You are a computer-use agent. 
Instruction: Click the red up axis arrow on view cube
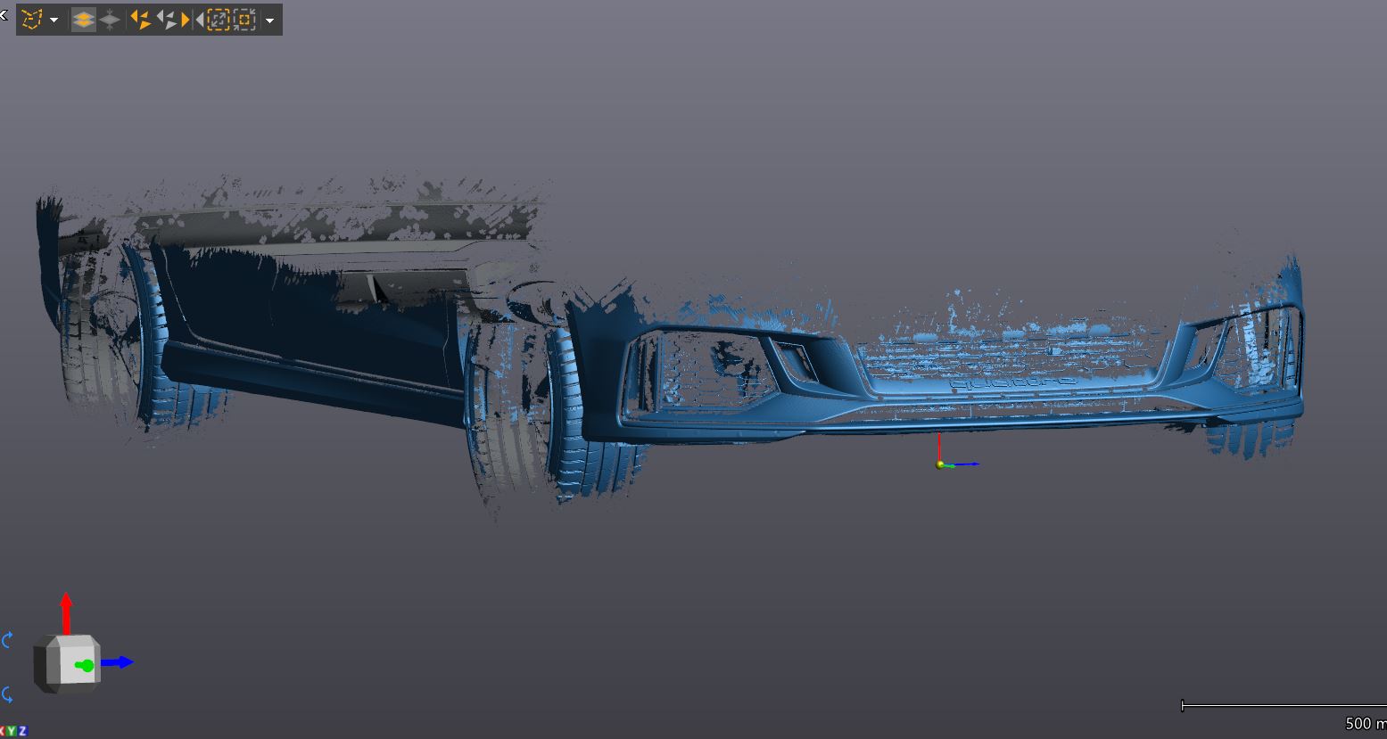pos(66,609)
